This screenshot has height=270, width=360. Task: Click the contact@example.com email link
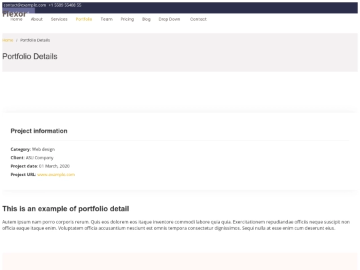click(x=25, y=5)
